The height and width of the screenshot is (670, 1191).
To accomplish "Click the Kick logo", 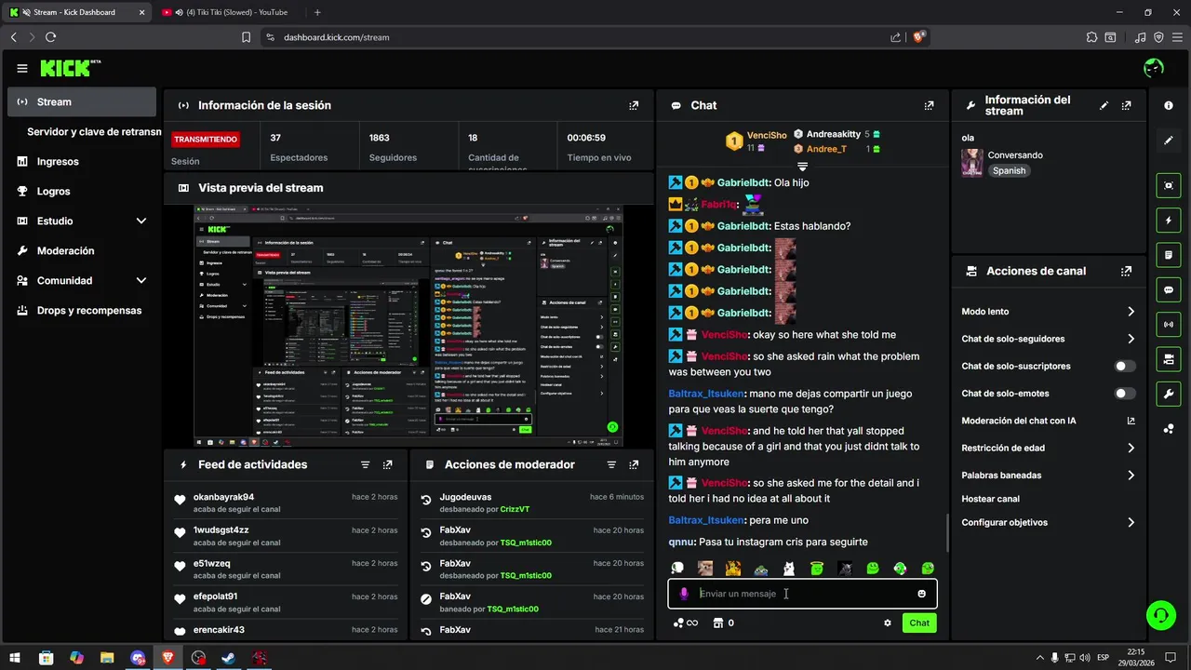I will (70, 68).
